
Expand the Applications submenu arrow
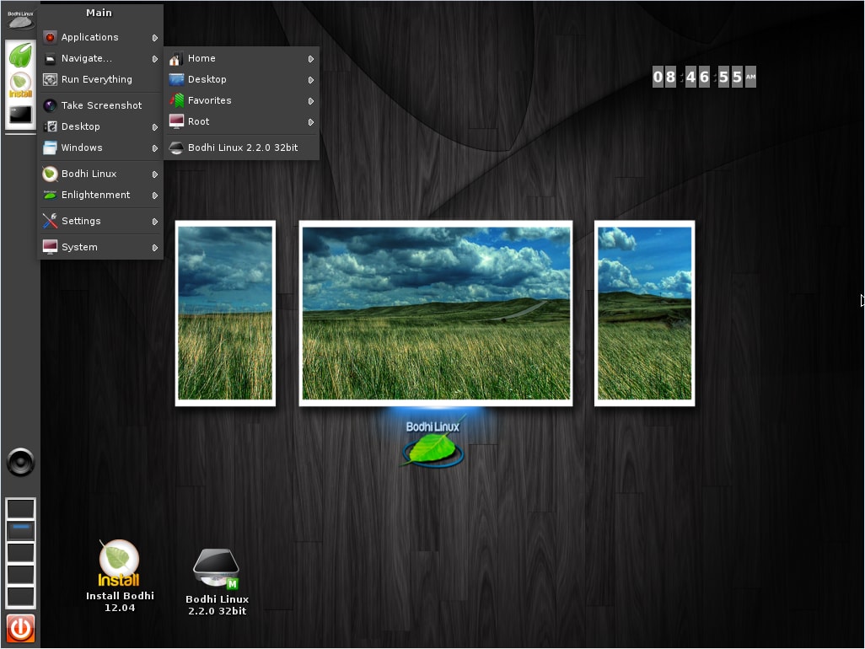(x=155, y=37)
